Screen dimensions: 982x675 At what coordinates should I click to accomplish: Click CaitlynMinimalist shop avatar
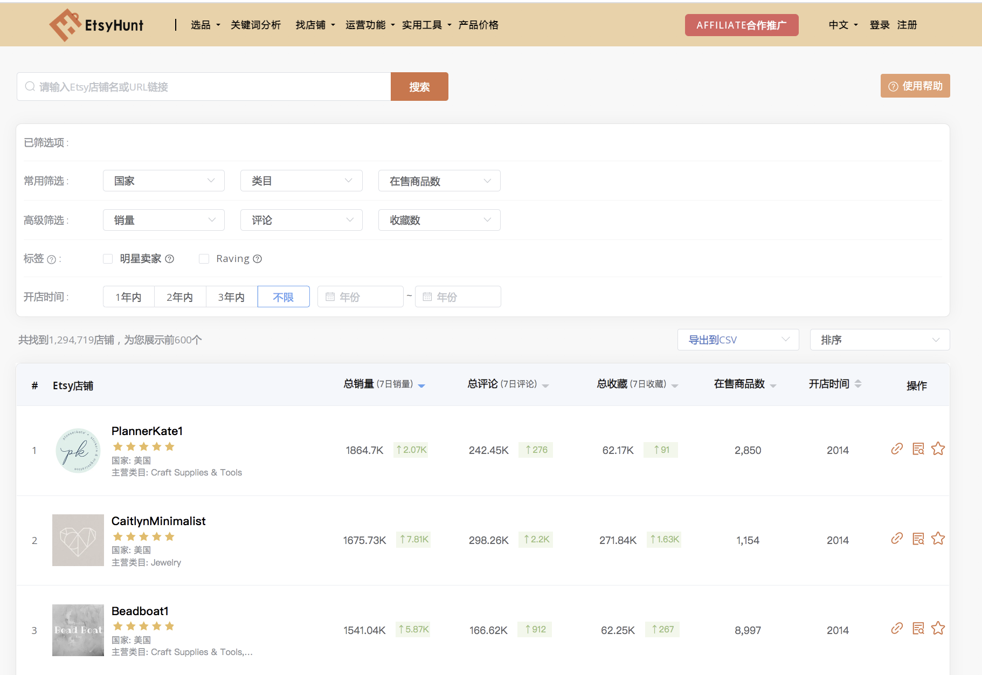click(78, 540)
